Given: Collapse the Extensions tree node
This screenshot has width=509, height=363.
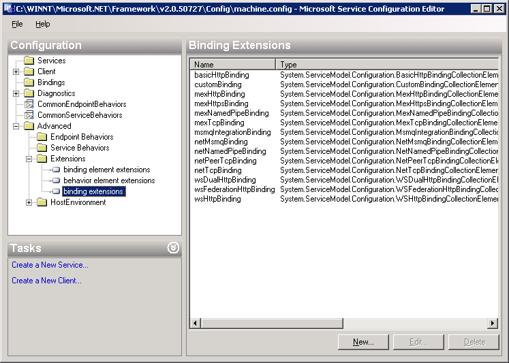Looking at the screenshot, I should (x=29, y=159).
